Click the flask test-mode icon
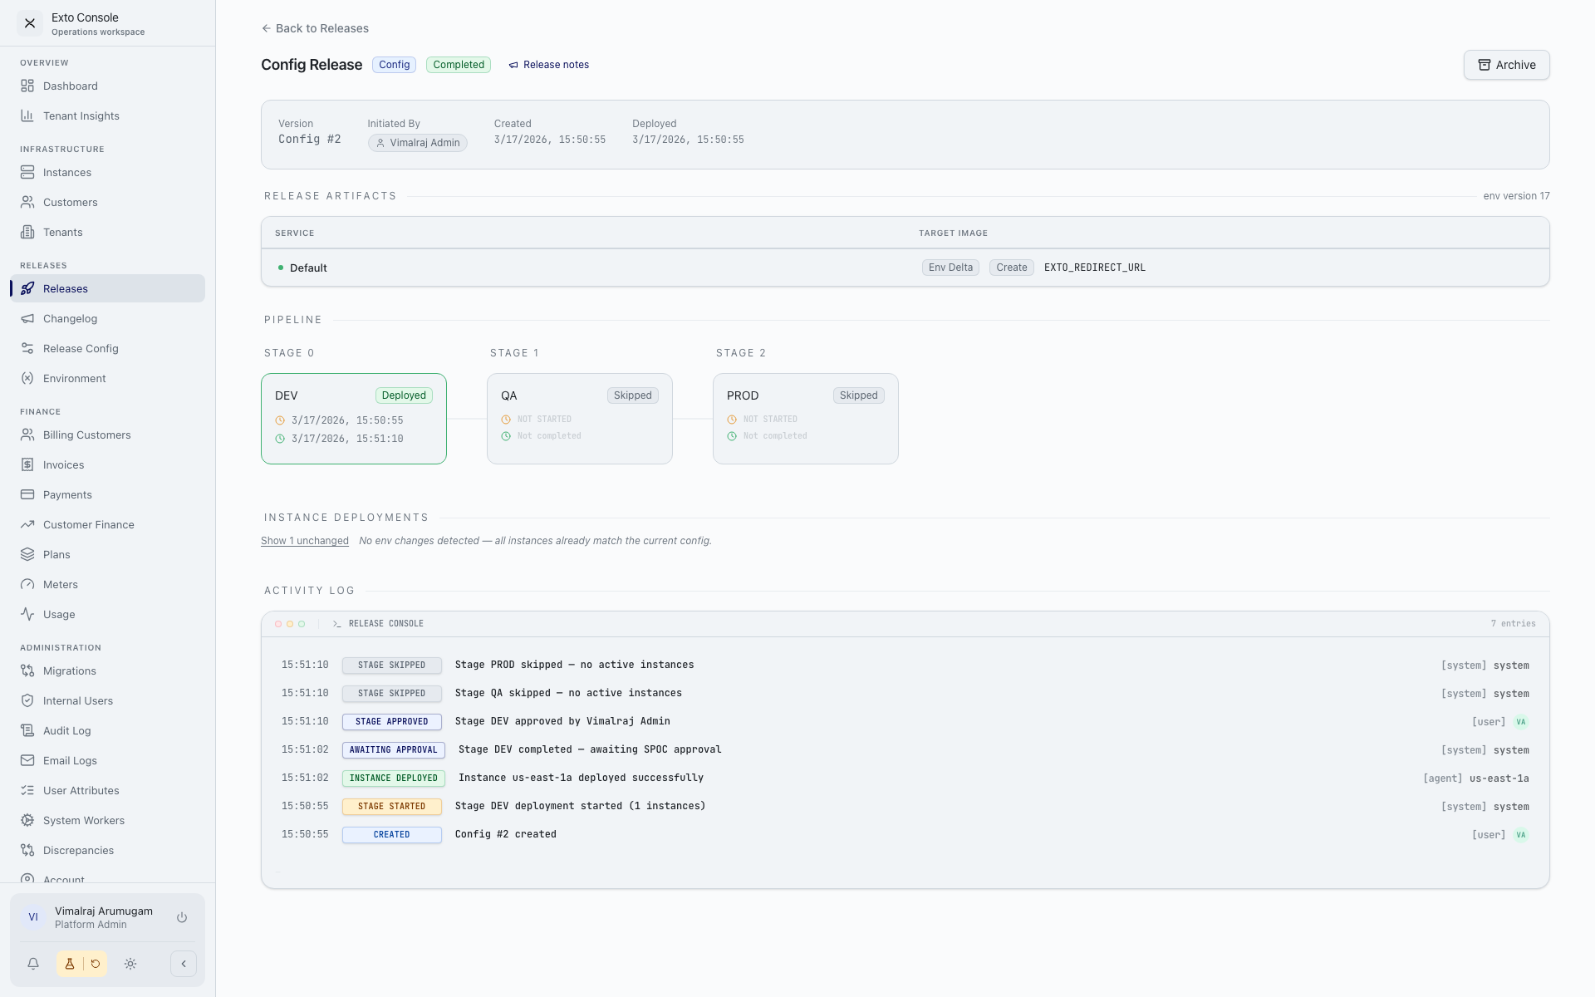The image size is (1595, 997). pyautogui.click(x=70, y=964)
